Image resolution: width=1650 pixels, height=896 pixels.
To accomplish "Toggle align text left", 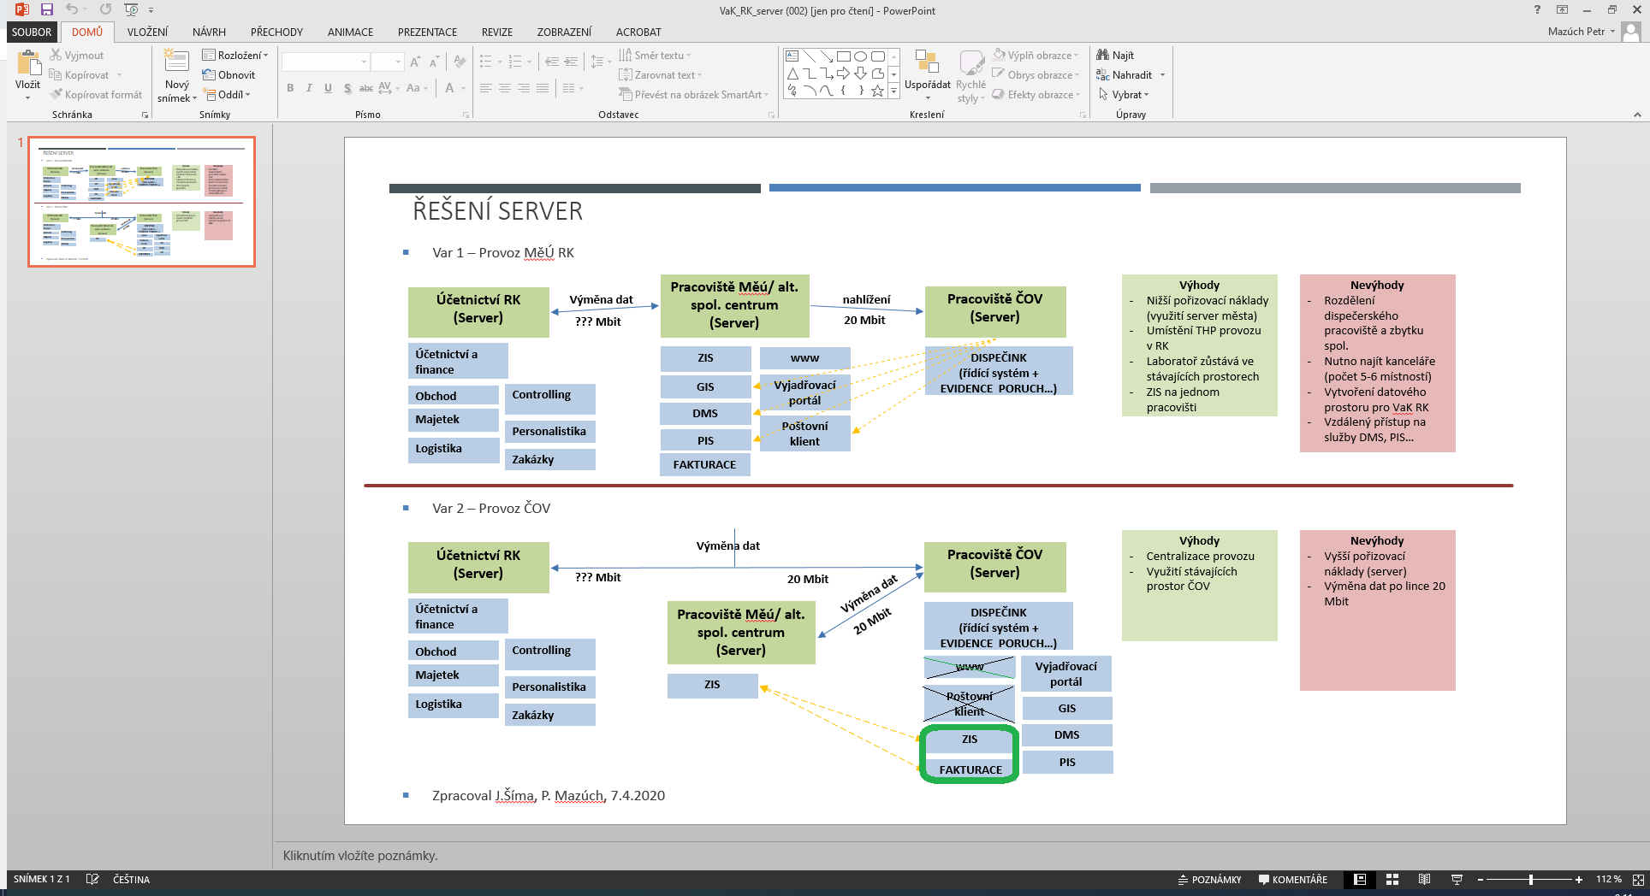I will pos(486,88).
